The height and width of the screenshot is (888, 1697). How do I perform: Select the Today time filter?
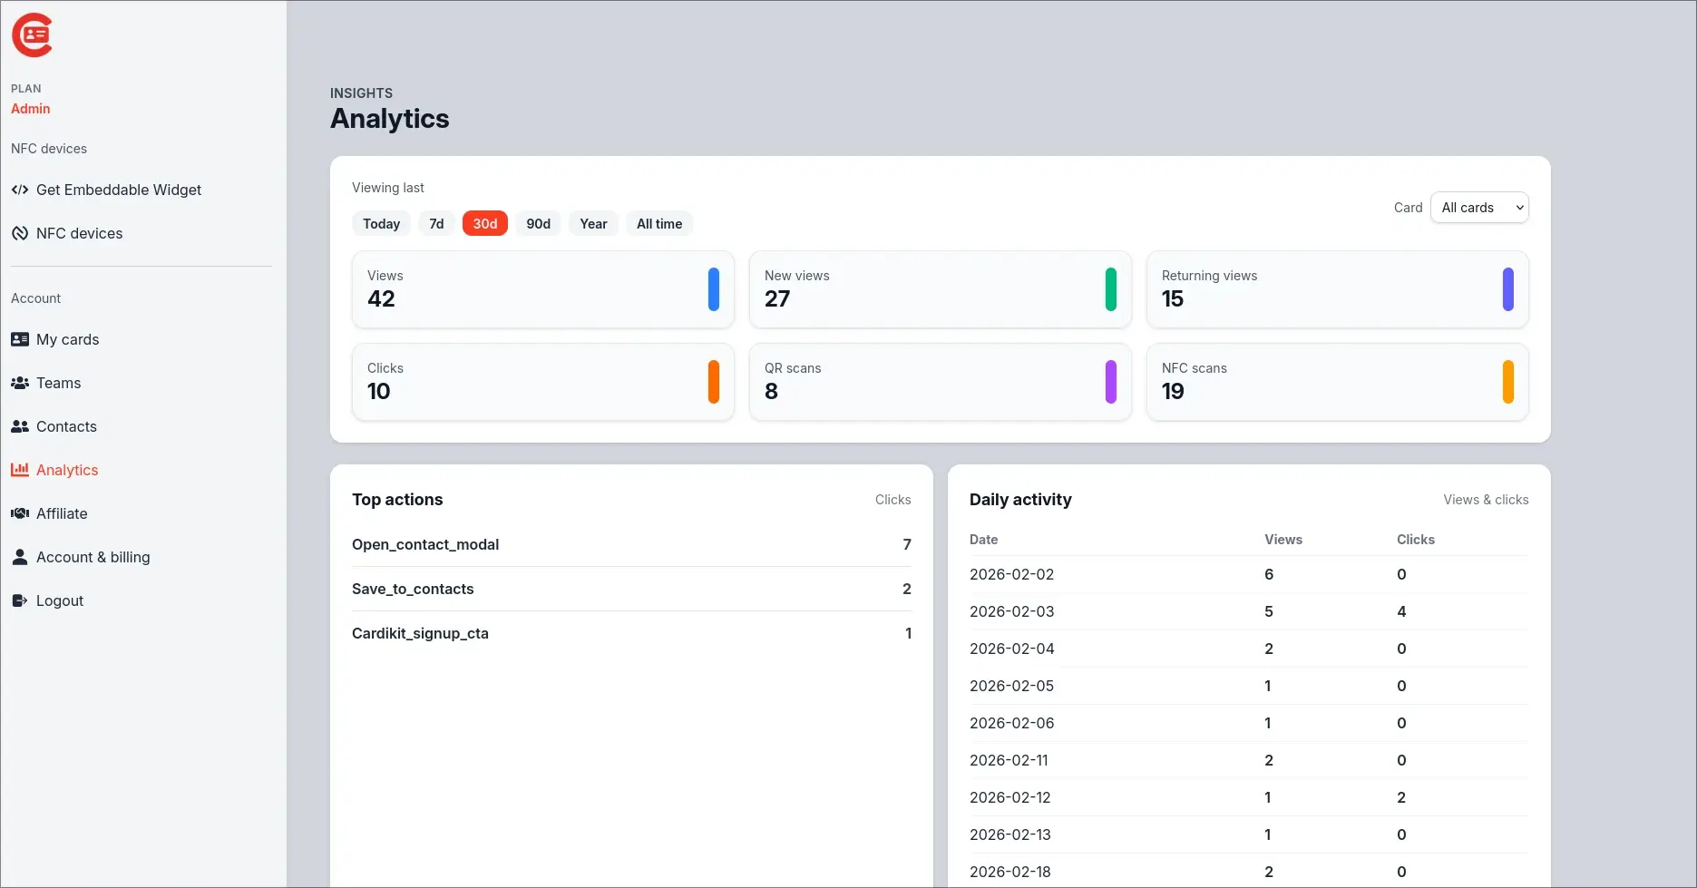point(380,223)
